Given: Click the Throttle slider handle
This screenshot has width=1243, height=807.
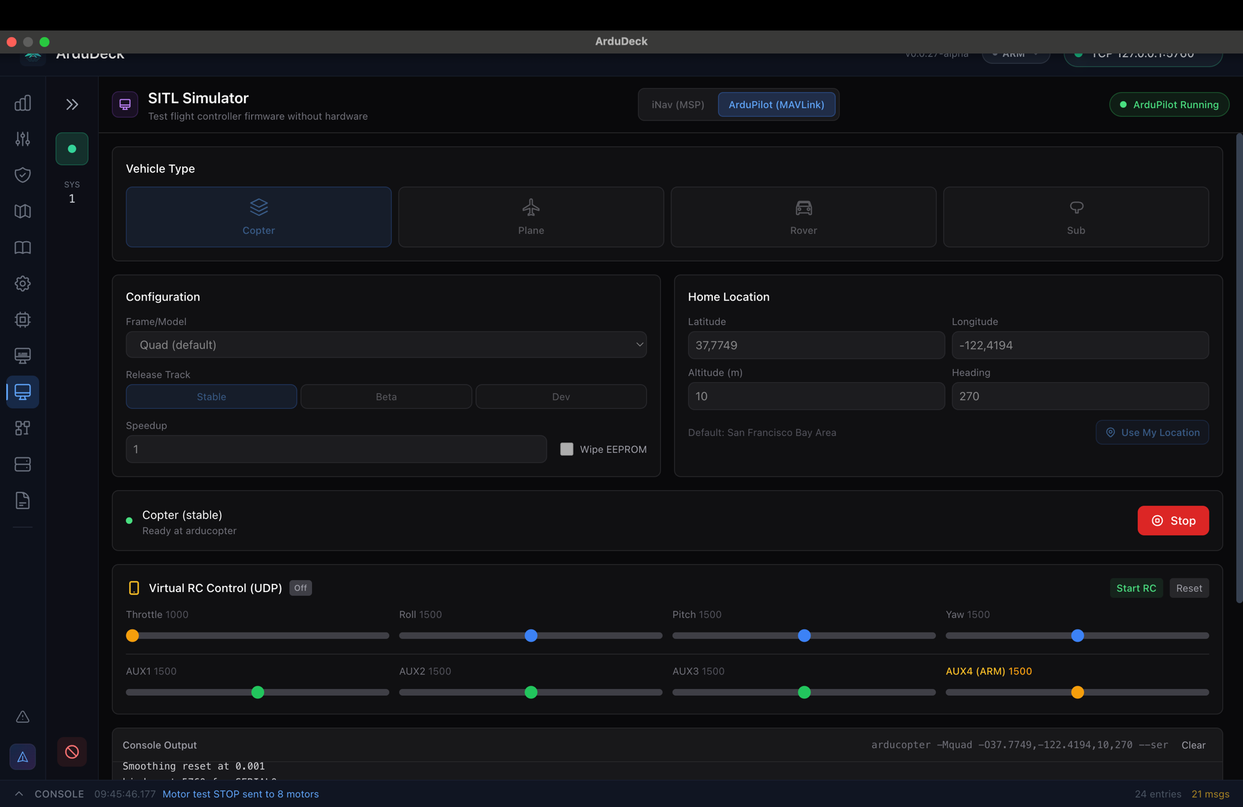Looking at the screenshot, I should 132,636.
